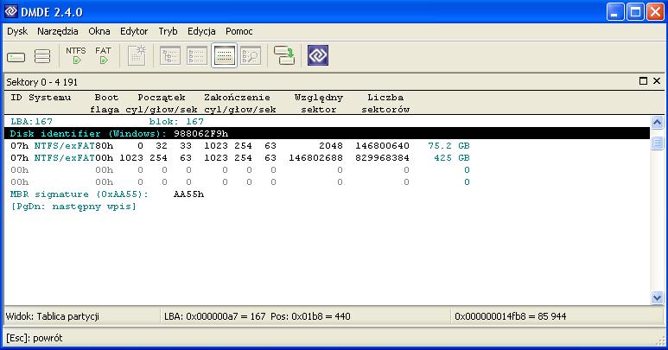The height and width of the screenshot is (350, 668).
Task: Click the select physical drive toolbar icon
Action: click(16, 57)
